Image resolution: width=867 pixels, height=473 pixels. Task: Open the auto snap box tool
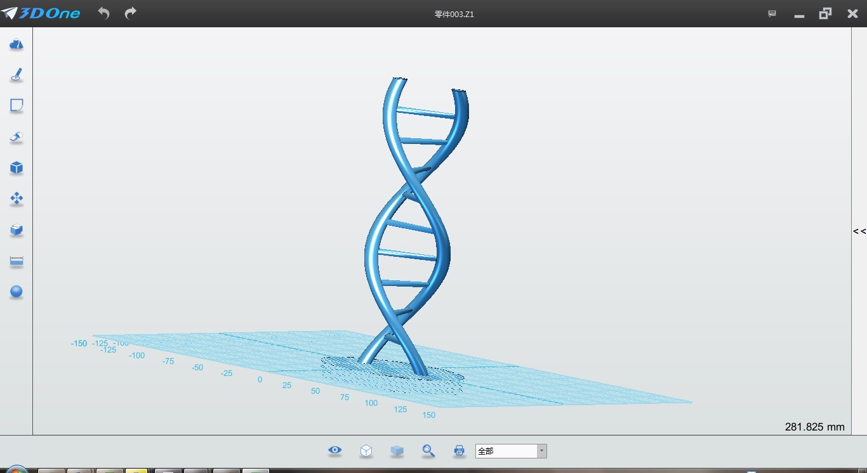[x=17, y=230]
